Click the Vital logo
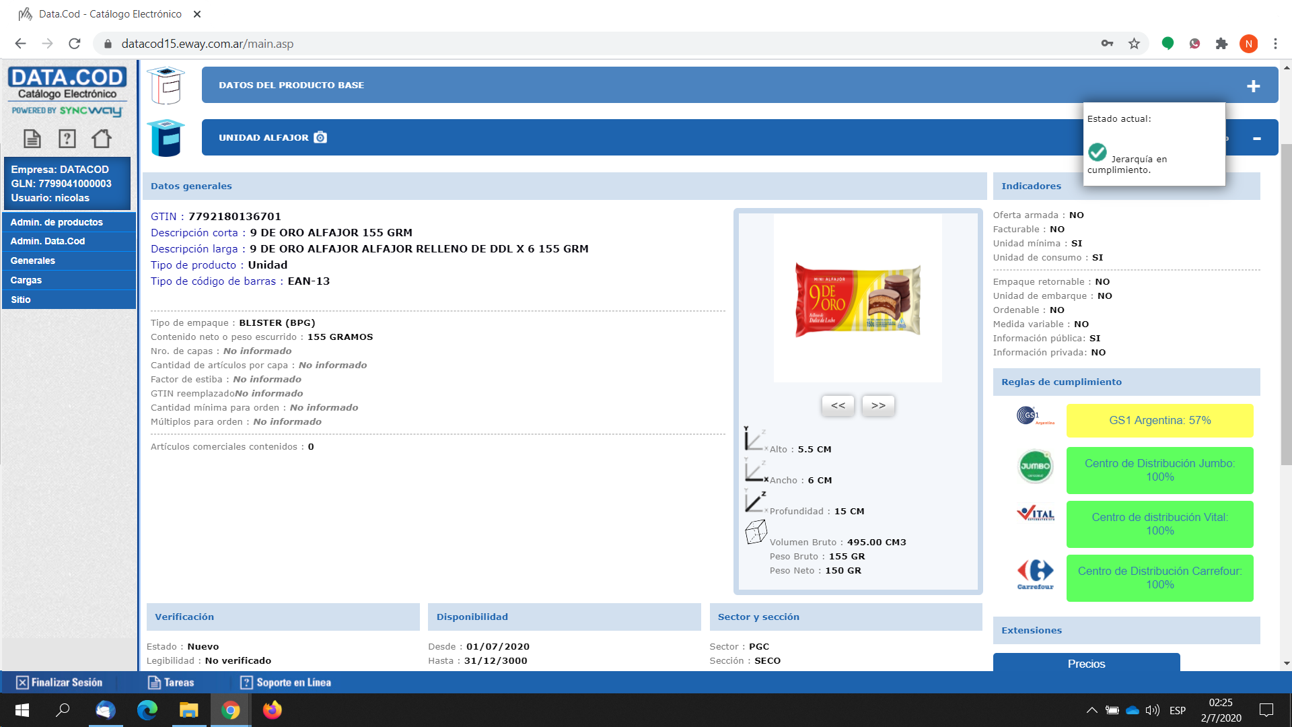This screenshot has width=1292, height=727. click(x=1035, y=514)
